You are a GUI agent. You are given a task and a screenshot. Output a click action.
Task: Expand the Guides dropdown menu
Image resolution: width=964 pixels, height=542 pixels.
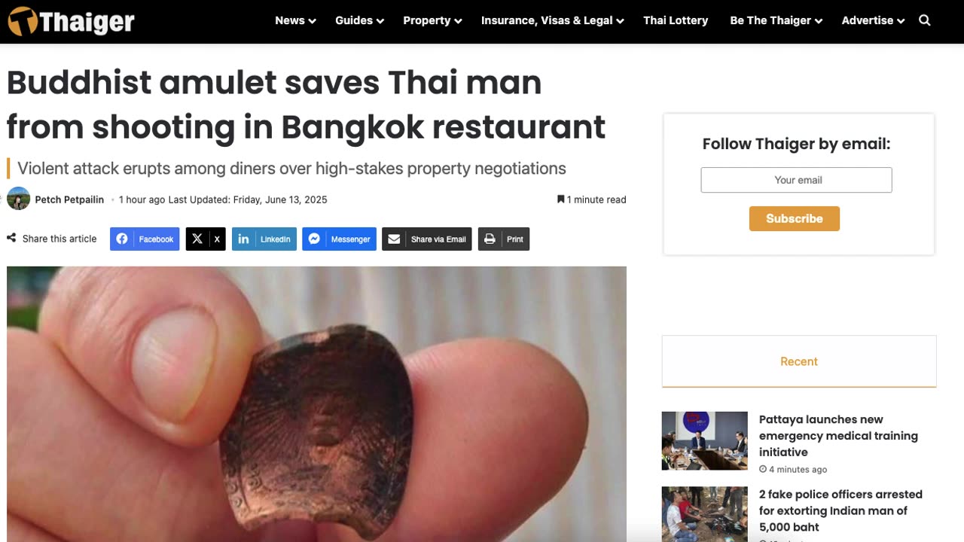point(359,20)
